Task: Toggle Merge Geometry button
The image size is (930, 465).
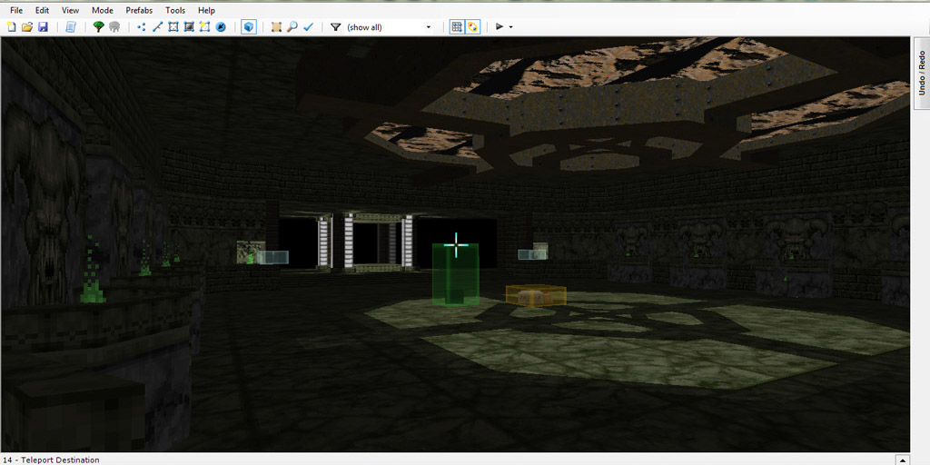Action: [472, 26]
